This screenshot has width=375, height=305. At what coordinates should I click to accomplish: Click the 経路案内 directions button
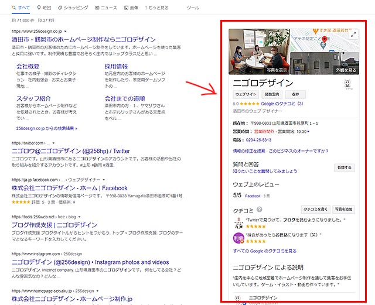(272, 94)
